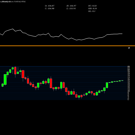
Task: Click the high value H: 156.97
Action: (x=71, y=6)
